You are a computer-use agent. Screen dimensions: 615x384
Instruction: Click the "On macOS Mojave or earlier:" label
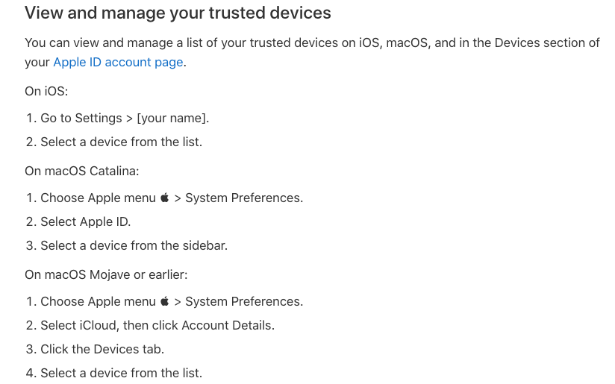click(106, 274)
